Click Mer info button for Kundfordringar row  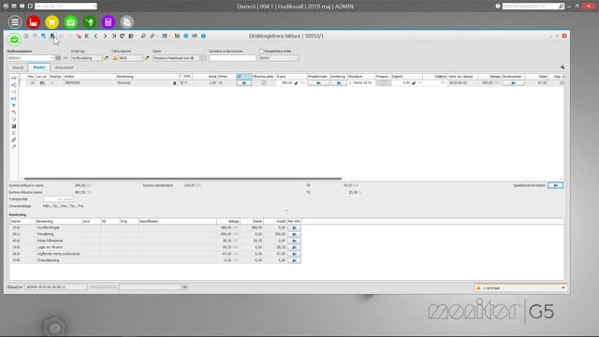click(x=294, y=227)
